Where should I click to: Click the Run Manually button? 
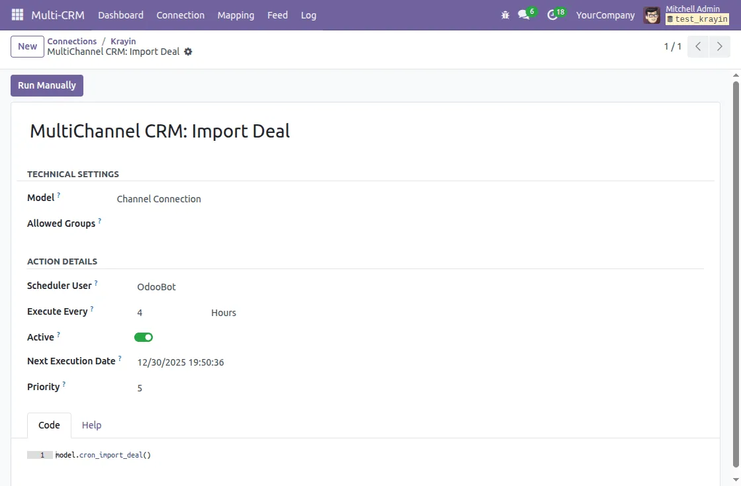[46, 85]
